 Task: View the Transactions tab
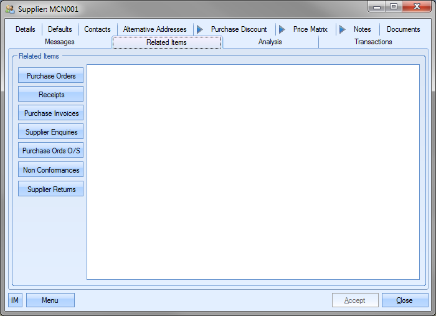373,42
